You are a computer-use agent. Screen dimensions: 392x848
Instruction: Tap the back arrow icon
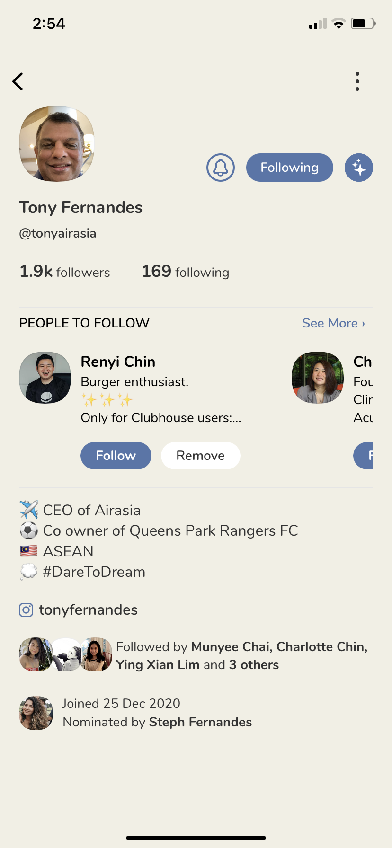(18, 81)
